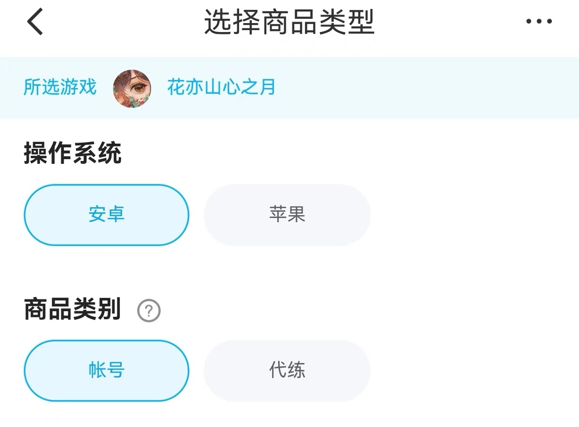Tap the 花亦山心之月 game avatar

click(x=132, y=88)
